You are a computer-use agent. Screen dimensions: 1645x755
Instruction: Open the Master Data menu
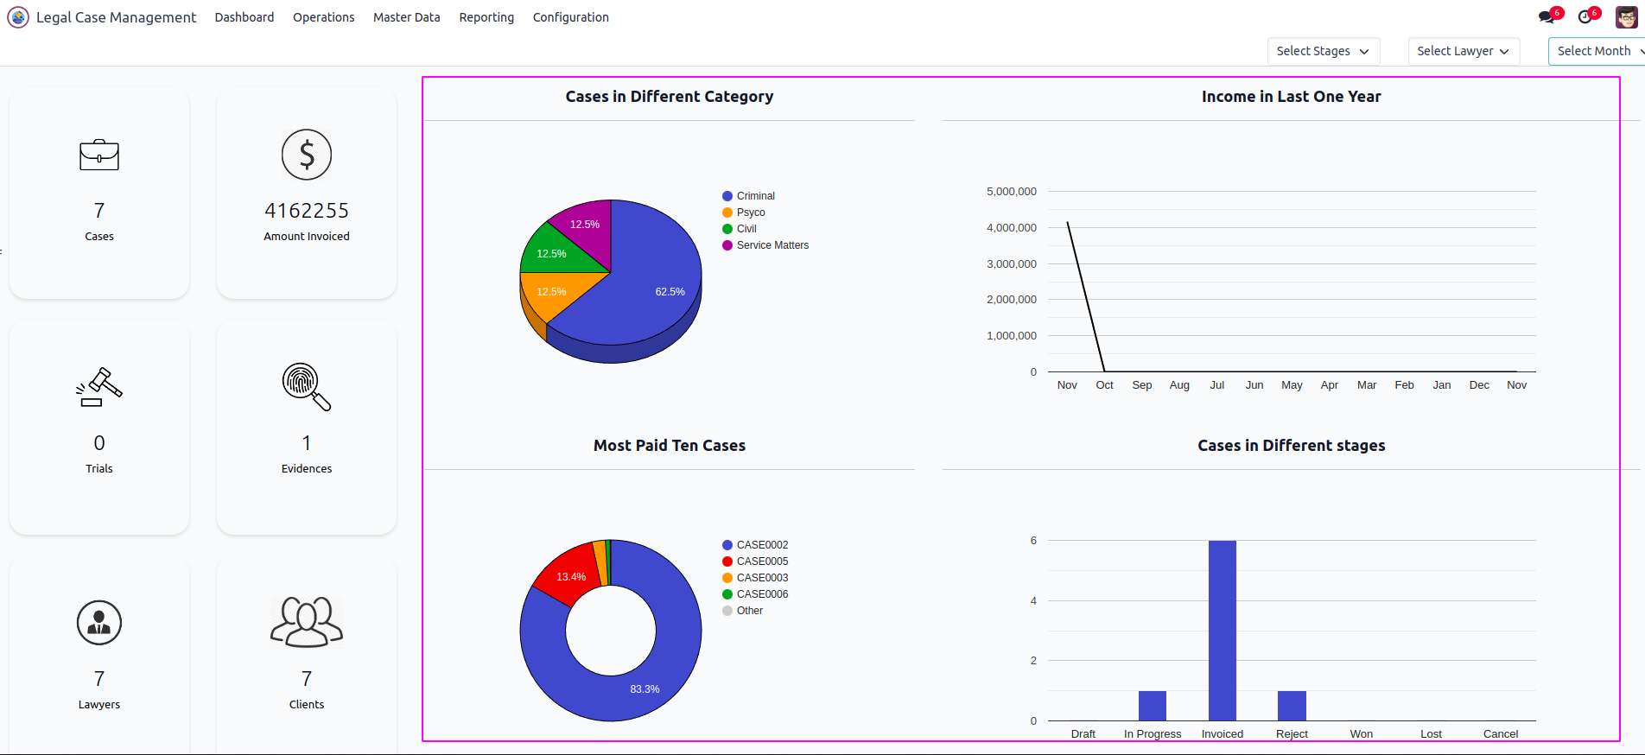click(406, 17)
